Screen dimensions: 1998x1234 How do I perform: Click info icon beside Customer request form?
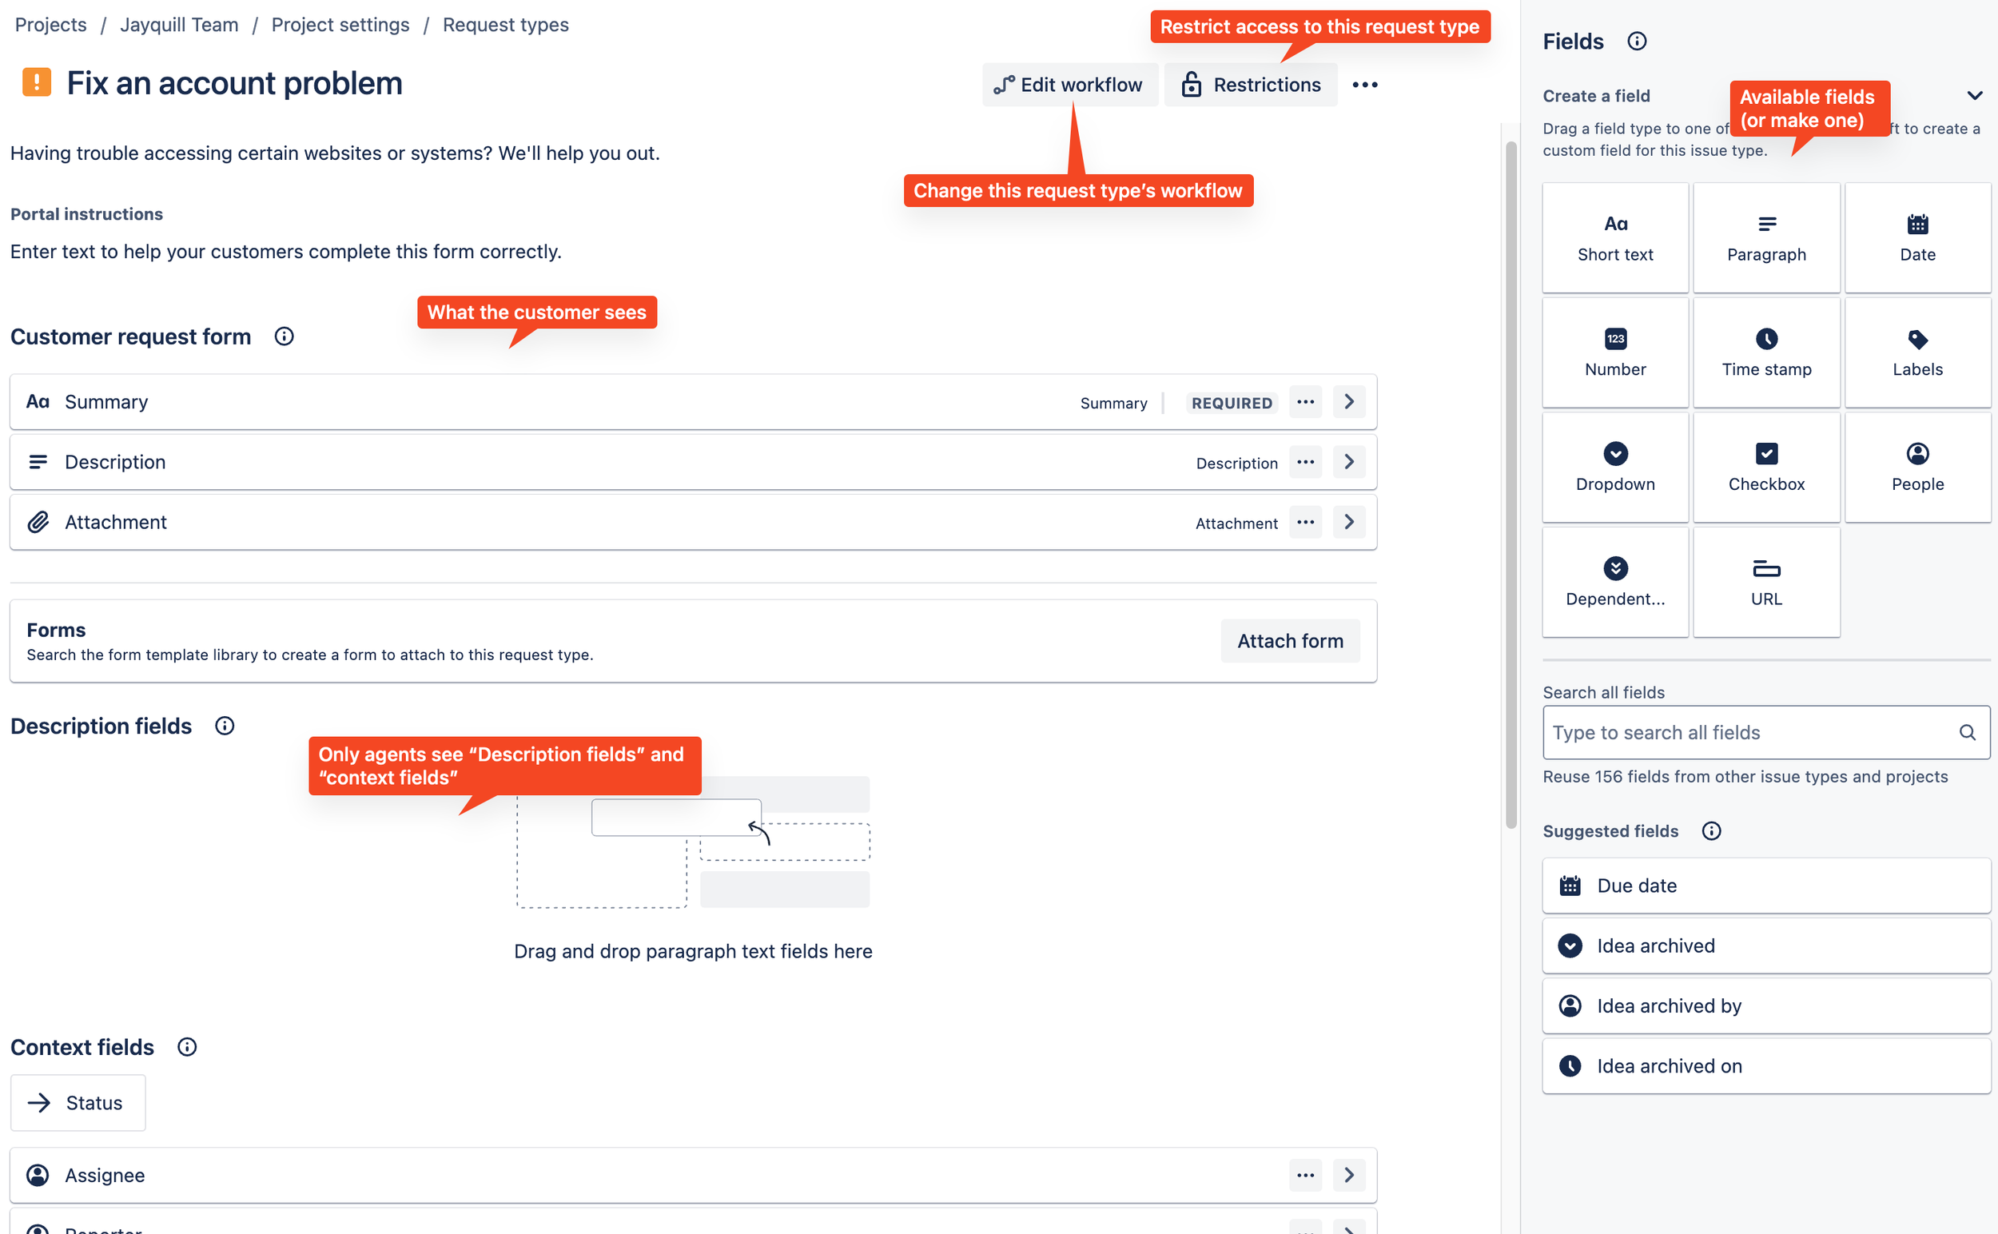tap(284, 336)
